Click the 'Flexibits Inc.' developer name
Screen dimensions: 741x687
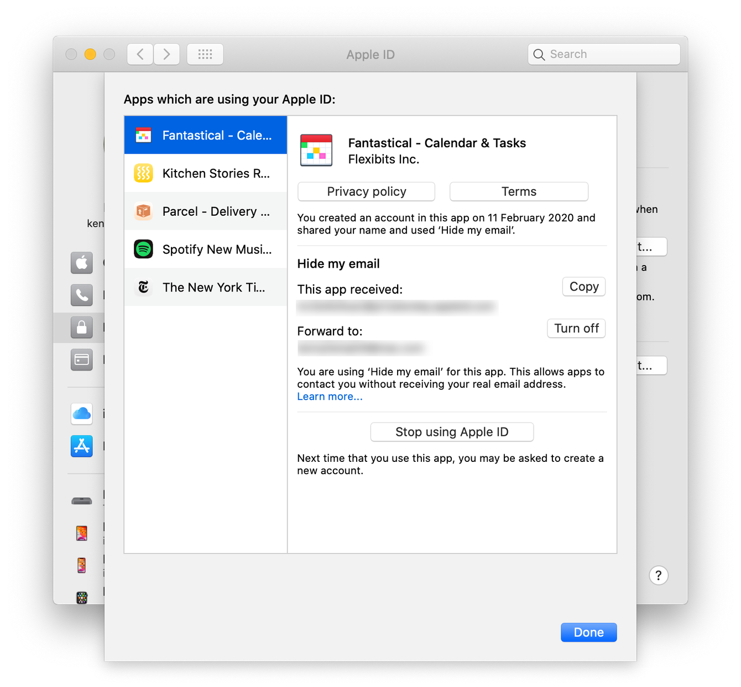pyautogui.click(x=384, y=159)
